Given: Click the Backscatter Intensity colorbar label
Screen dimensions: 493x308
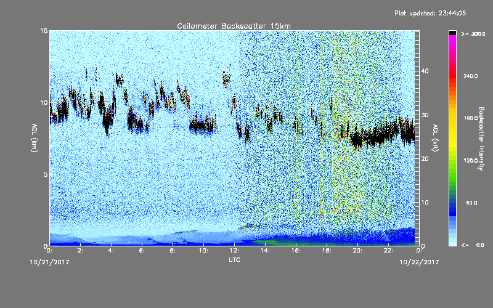Looking at the screenshot, I should click(481, 139).
